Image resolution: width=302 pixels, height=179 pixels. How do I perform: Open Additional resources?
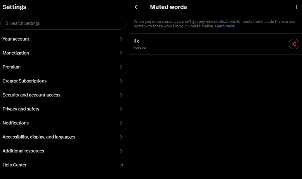(x=63, y=151)
